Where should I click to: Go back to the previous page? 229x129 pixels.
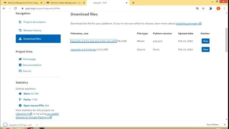point(4,8)
